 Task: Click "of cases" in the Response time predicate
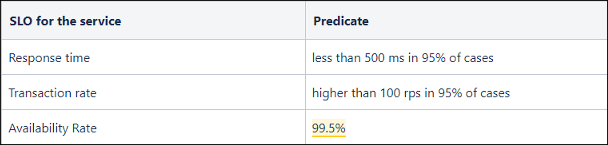coord(471,58)
